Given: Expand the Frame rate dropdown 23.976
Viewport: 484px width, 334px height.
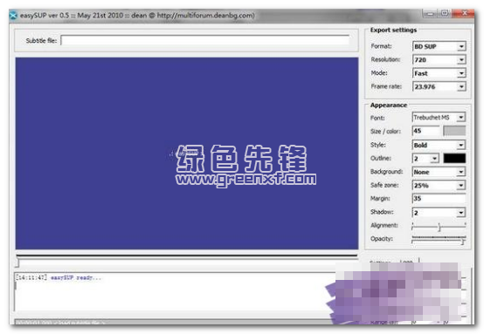Looking at the screenshot, I should tap(439, 86).
